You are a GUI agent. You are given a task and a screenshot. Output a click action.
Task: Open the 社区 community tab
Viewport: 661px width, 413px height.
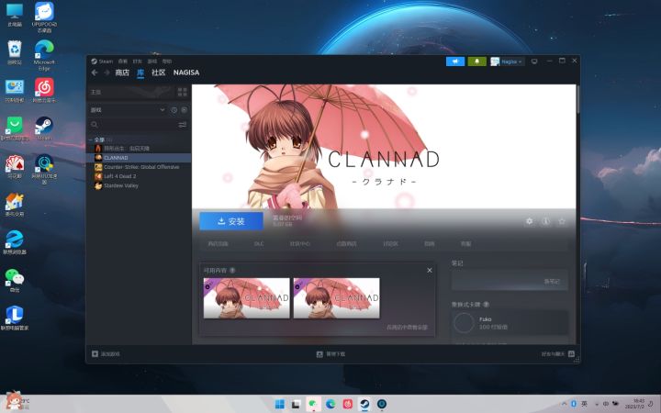[158, 73]
